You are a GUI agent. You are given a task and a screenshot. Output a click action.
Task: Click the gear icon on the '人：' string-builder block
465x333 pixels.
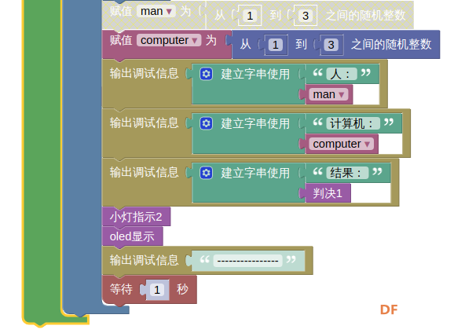coord(206,74)
